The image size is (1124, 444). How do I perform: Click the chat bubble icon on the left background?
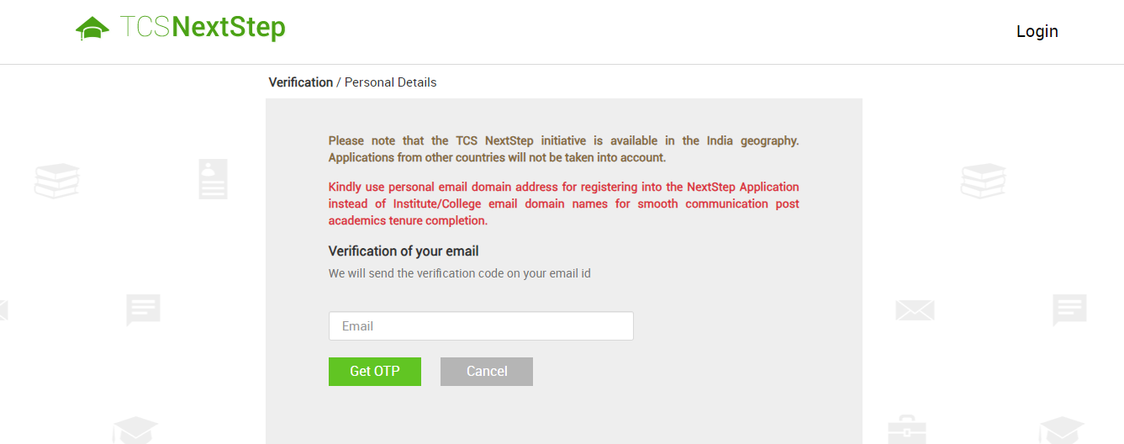point(143,310)
